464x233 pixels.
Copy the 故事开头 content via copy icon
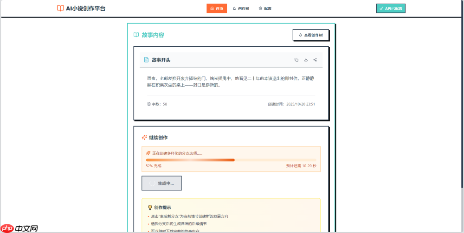click(x=296, y=60)
